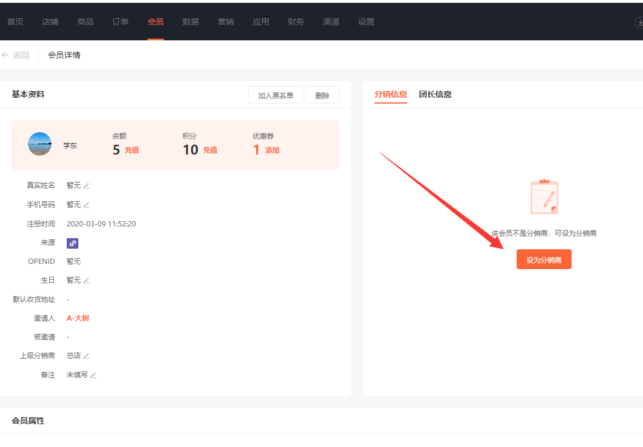Open the 订单 menu
This screenshot has width=643, height=447.
pos(121,22)
